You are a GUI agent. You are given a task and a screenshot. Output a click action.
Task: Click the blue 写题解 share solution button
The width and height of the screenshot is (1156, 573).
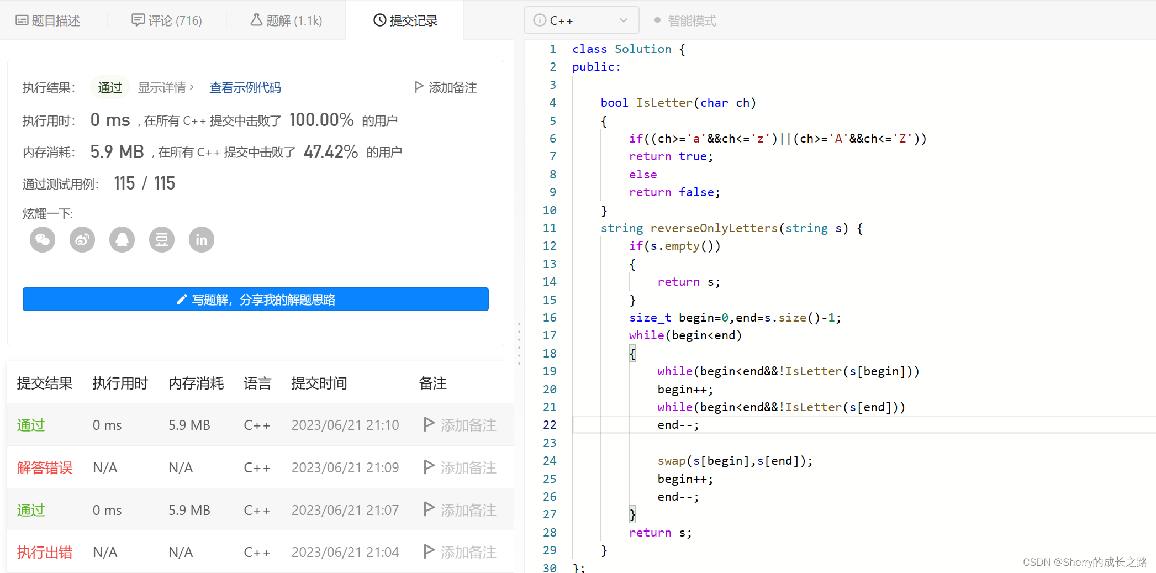pyautogui.click(x=256, y=299)
